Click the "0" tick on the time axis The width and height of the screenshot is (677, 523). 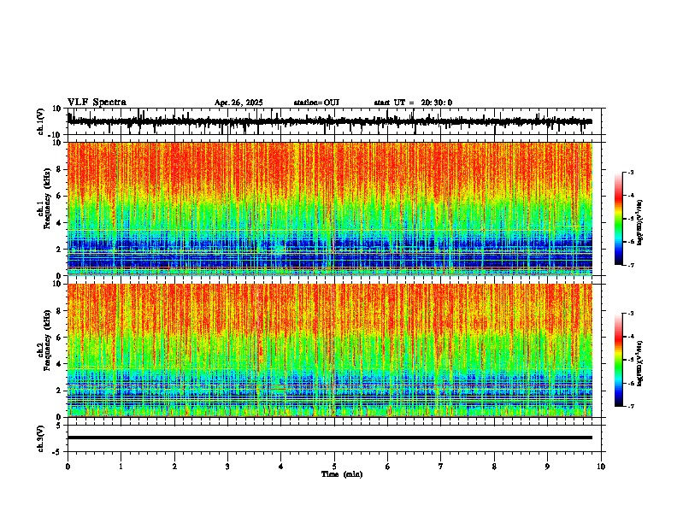click(68, 467)
